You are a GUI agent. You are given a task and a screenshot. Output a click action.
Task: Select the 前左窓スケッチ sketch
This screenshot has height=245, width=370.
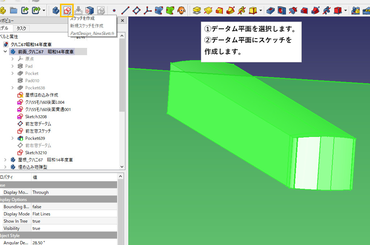click(38, 131)
